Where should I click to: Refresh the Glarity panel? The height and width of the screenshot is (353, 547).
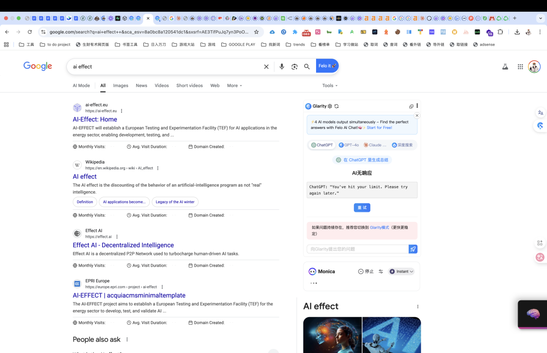[336, 106]
